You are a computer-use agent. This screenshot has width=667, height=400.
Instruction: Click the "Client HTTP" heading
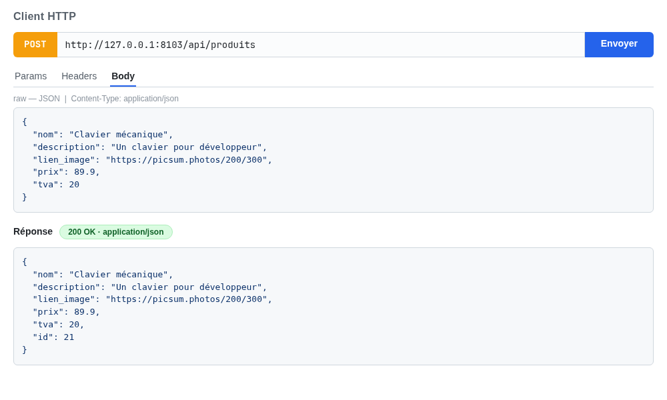pyautogui.click(x=45, y=16)
